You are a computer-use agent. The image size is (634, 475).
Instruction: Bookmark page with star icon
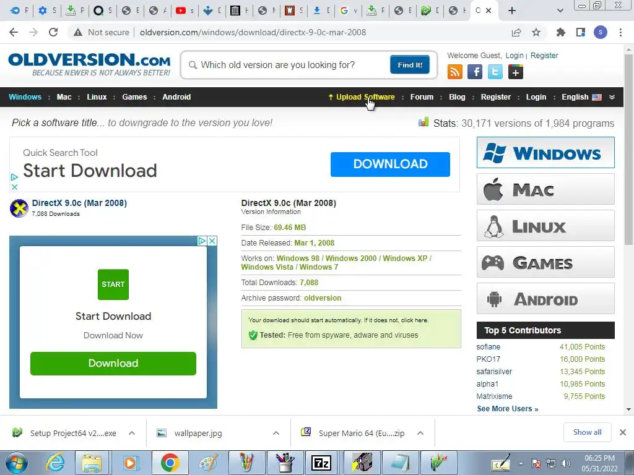[x=536, y=32]
